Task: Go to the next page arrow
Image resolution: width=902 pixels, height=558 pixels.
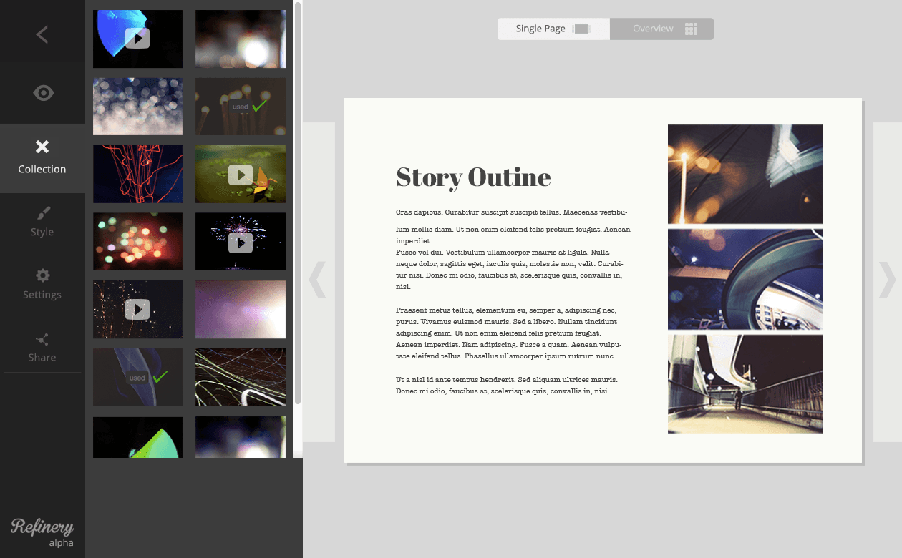Action: 887,280
